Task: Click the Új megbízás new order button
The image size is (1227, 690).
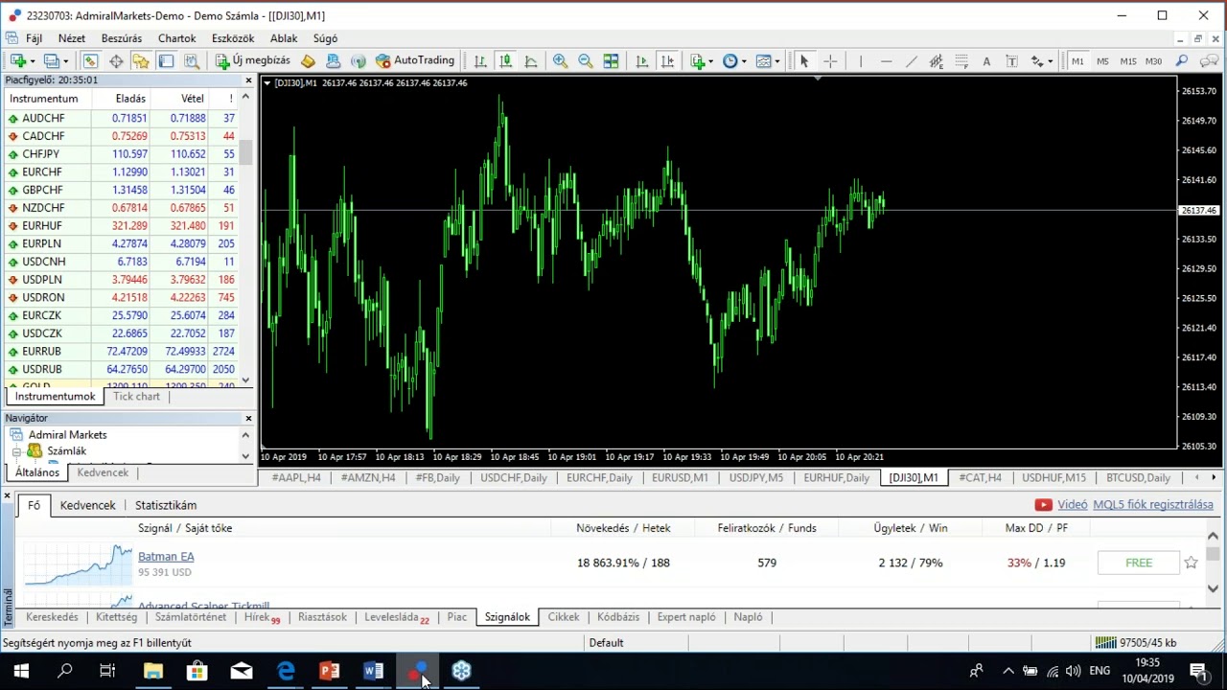Action: 252,60
